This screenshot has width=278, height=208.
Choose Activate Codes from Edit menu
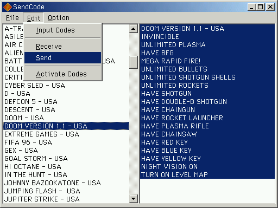click(62, 74)
